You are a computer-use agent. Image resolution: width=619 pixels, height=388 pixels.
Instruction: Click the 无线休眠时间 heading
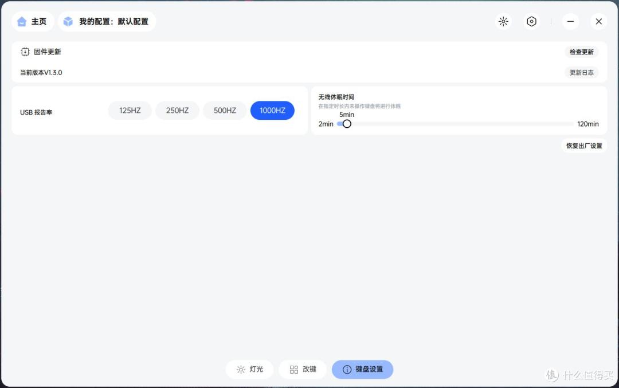(336, 97)
